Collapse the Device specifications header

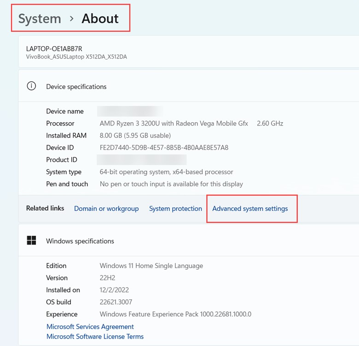click(x=188, y=87)
